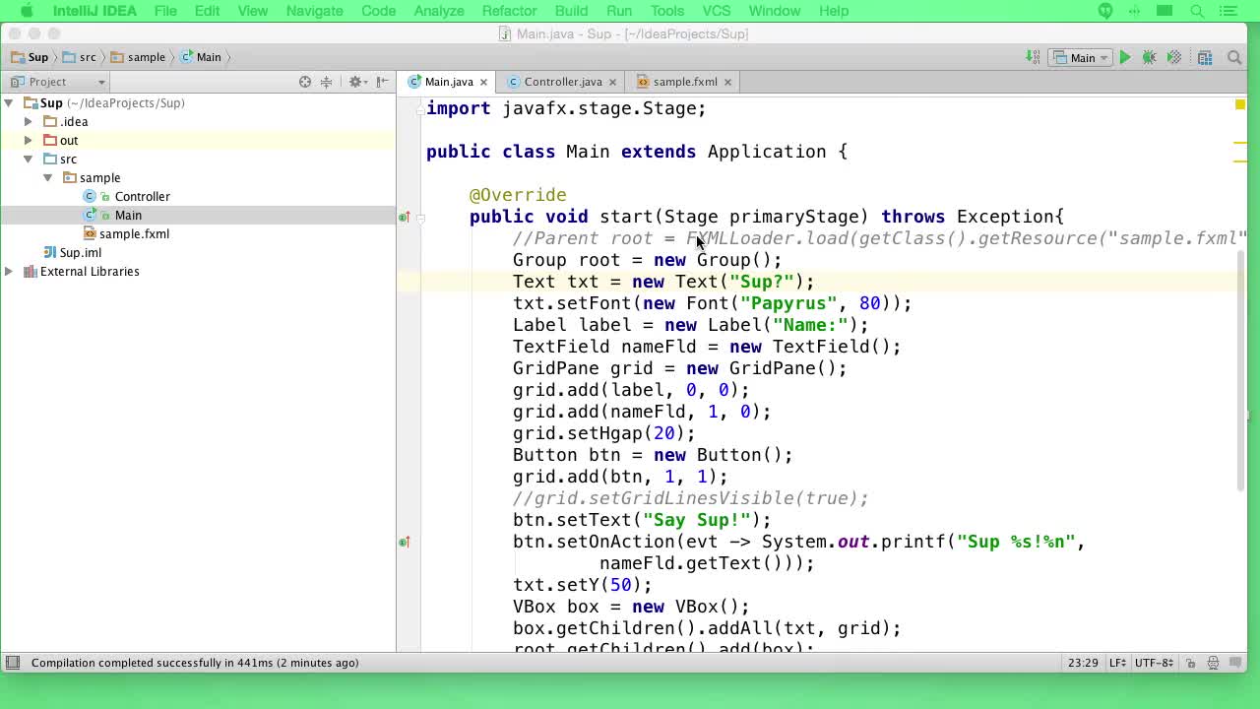The width and height of the screenshot is (1260, 709).
Task: Click the Update Project arrow icon
Action: coord(1033,57)
